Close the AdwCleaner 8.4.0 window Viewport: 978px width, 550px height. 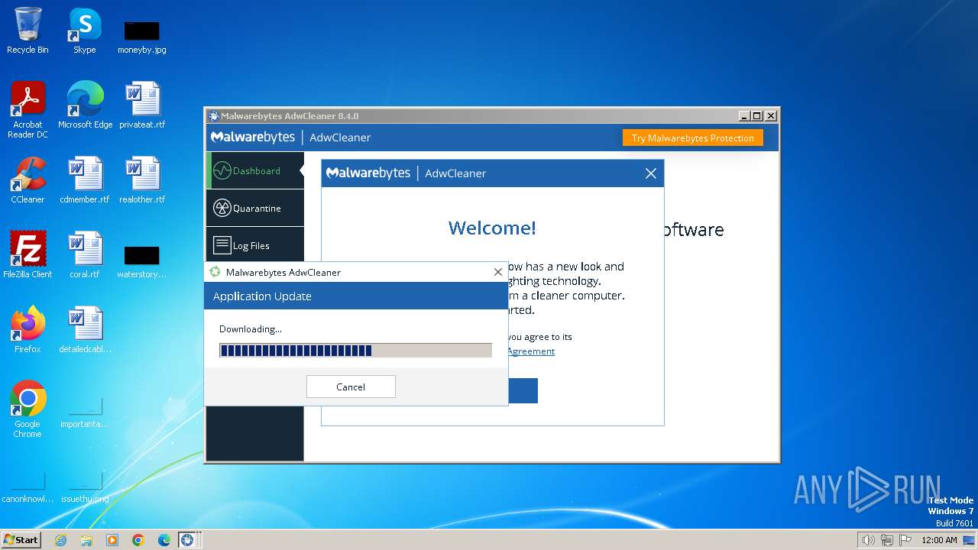coord(771,116)
